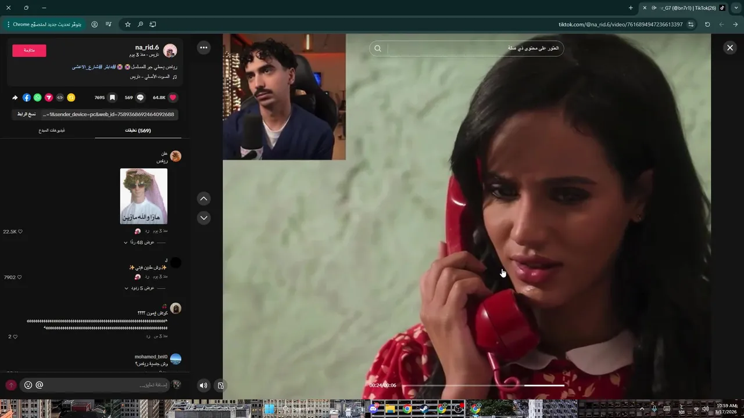Open the sticker image in the first comment
Viewport: 744px width, 418px height.
(x=144, y=196)
